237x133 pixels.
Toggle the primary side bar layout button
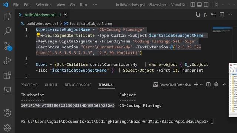click(x=193, y=4)
